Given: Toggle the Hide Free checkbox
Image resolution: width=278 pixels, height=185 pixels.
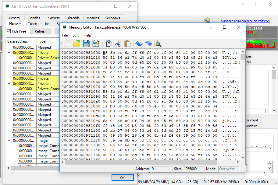Looking at the screenshot, I should [x=9, y=31].
